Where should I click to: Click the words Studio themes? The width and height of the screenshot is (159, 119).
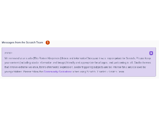click(x=142, y=62)
